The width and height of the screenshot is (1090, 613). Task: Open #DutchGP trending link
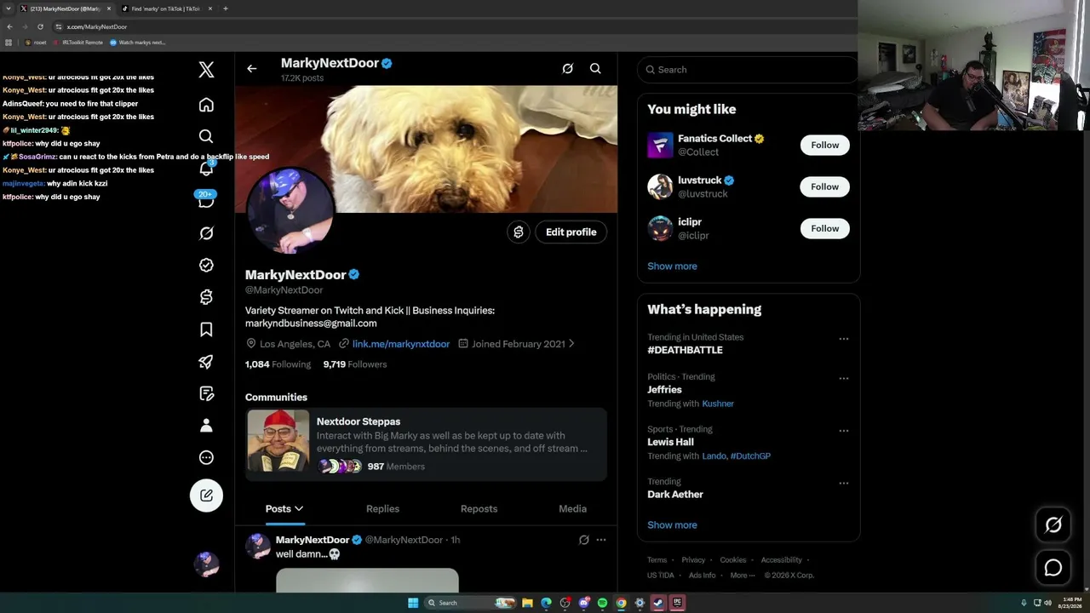click(x=750, y=456)
